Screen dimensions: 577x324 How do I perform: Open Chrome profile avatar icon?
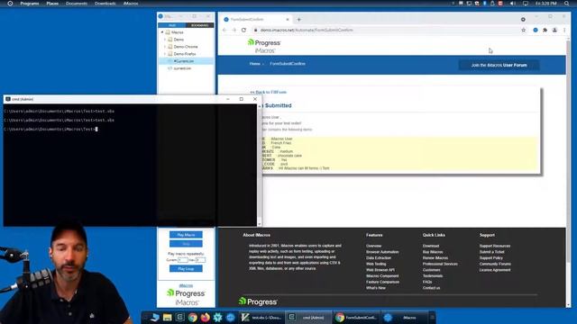click(554, 30)
